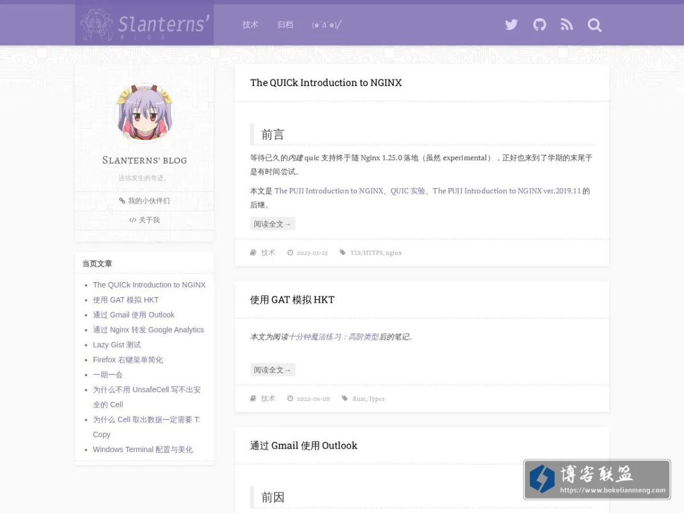
Task: Click the 前言 heading in NGINX post
Action: click(x=272, y=135)
